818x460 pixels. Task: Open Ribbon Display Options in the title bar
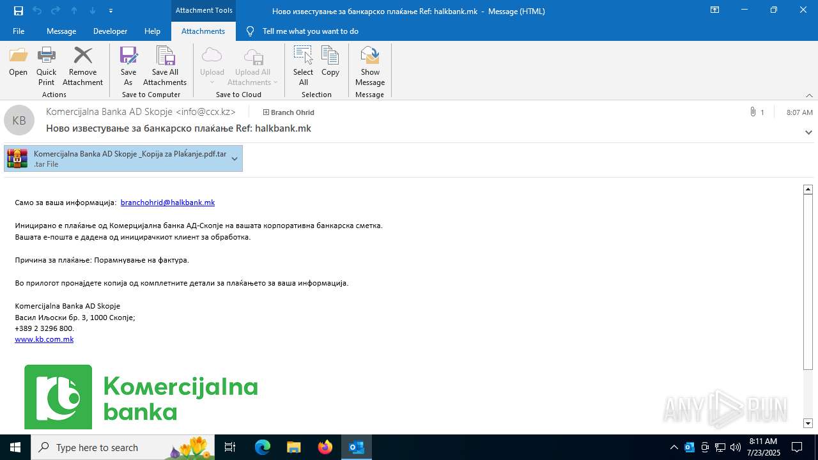pyautogui.click(x=715, y=10)
